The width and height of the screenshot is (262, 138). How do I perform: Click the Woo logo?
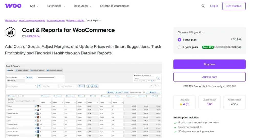coord(13,6)
